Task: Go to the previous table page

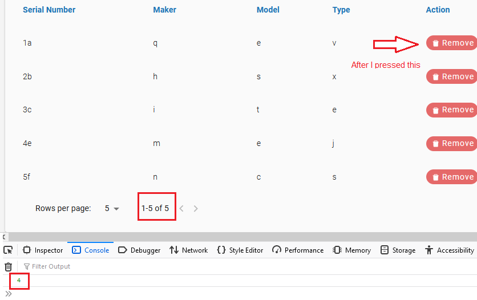Action: [181, 209]
